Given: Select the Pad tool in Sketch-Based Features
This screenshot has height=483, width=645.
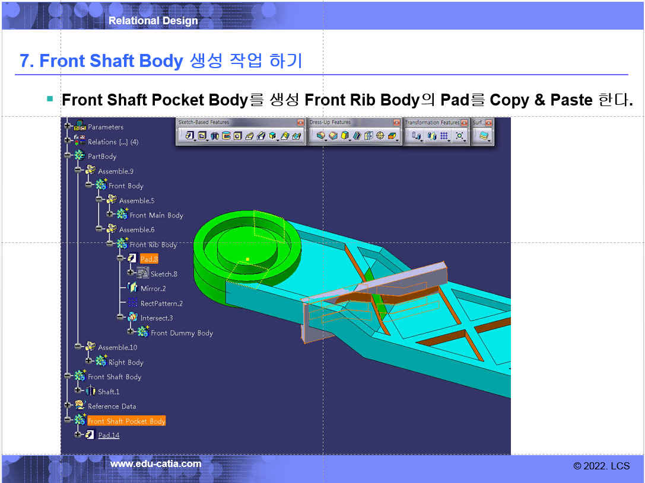Looking at the screenshot, I should click(189, 136).
